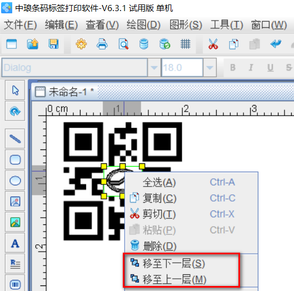Select the green image tool

pos(15,223)
